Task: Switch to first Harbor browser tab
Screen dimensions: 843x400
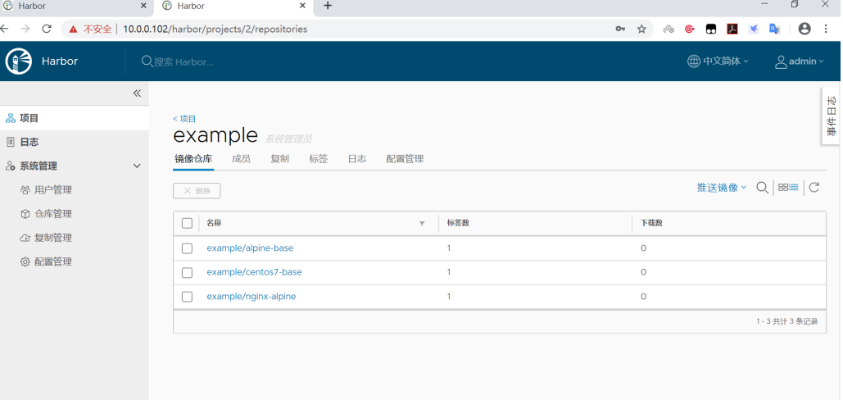Action: [x=77, y=6]
